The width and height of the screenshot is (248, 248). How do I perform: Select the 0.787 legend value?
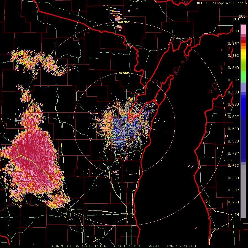[233, 80]
